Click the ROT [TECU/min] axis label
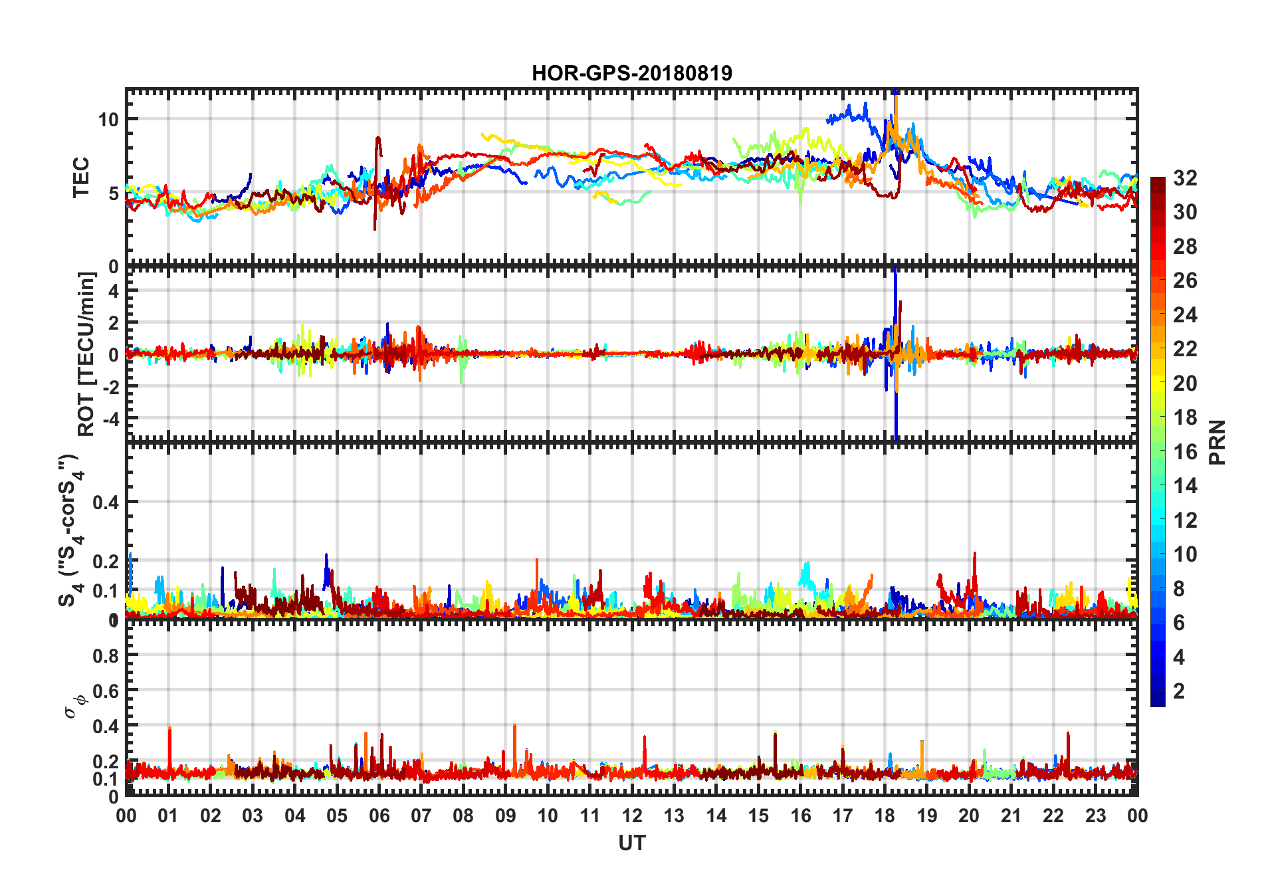 pyautogui.click(x=86, y=354)
